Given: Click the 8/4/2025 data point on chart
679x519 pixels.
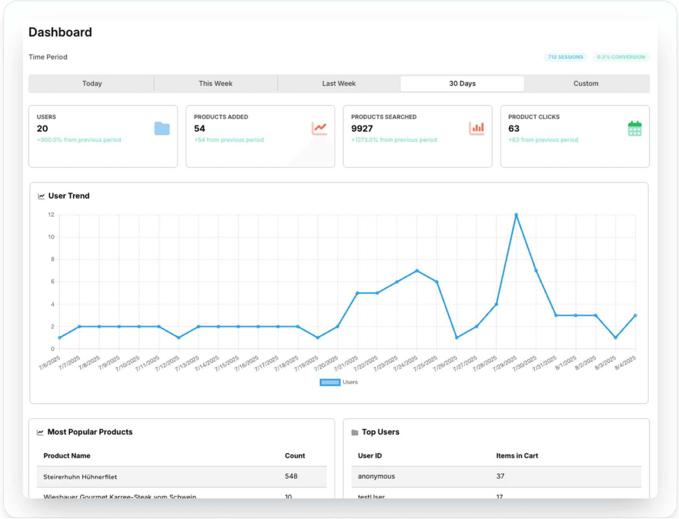Looking at the screenshot, I should coord(635,315).
